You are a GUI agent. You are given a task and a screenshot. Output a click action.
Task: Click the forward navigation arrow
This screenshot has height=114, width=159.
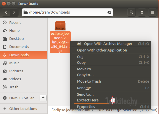coord(14,12)
